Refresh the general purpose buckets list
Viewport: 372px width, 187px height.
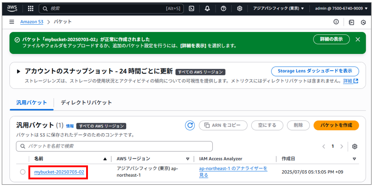pyautogui.click(x=190, y=125)
